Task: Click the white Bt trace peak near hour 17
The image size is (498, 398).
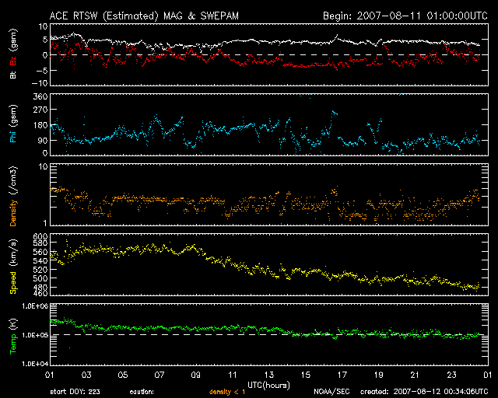Action: coord(337,36)
